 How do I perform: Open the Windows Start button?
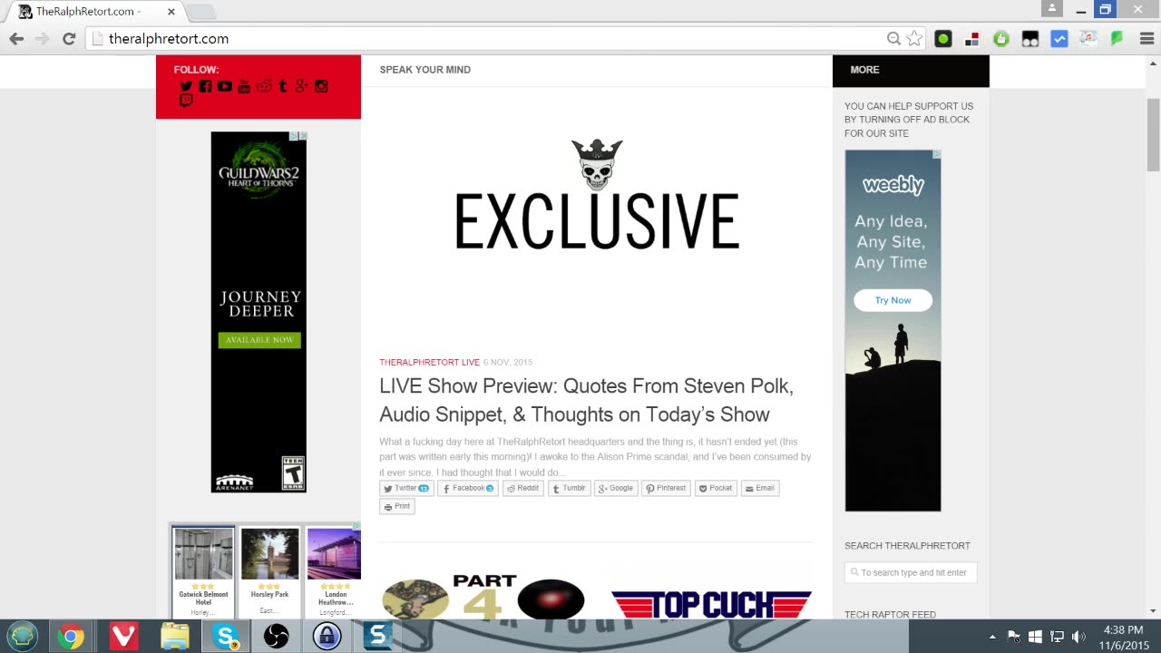pos(23,637)
